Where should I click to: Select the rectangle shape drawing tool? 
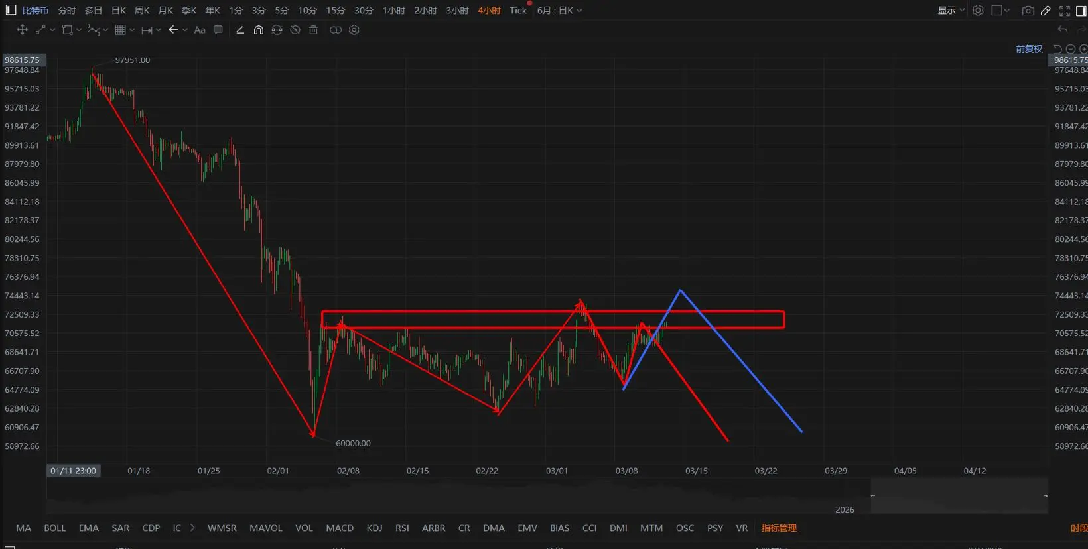click(x=67, y=30)
